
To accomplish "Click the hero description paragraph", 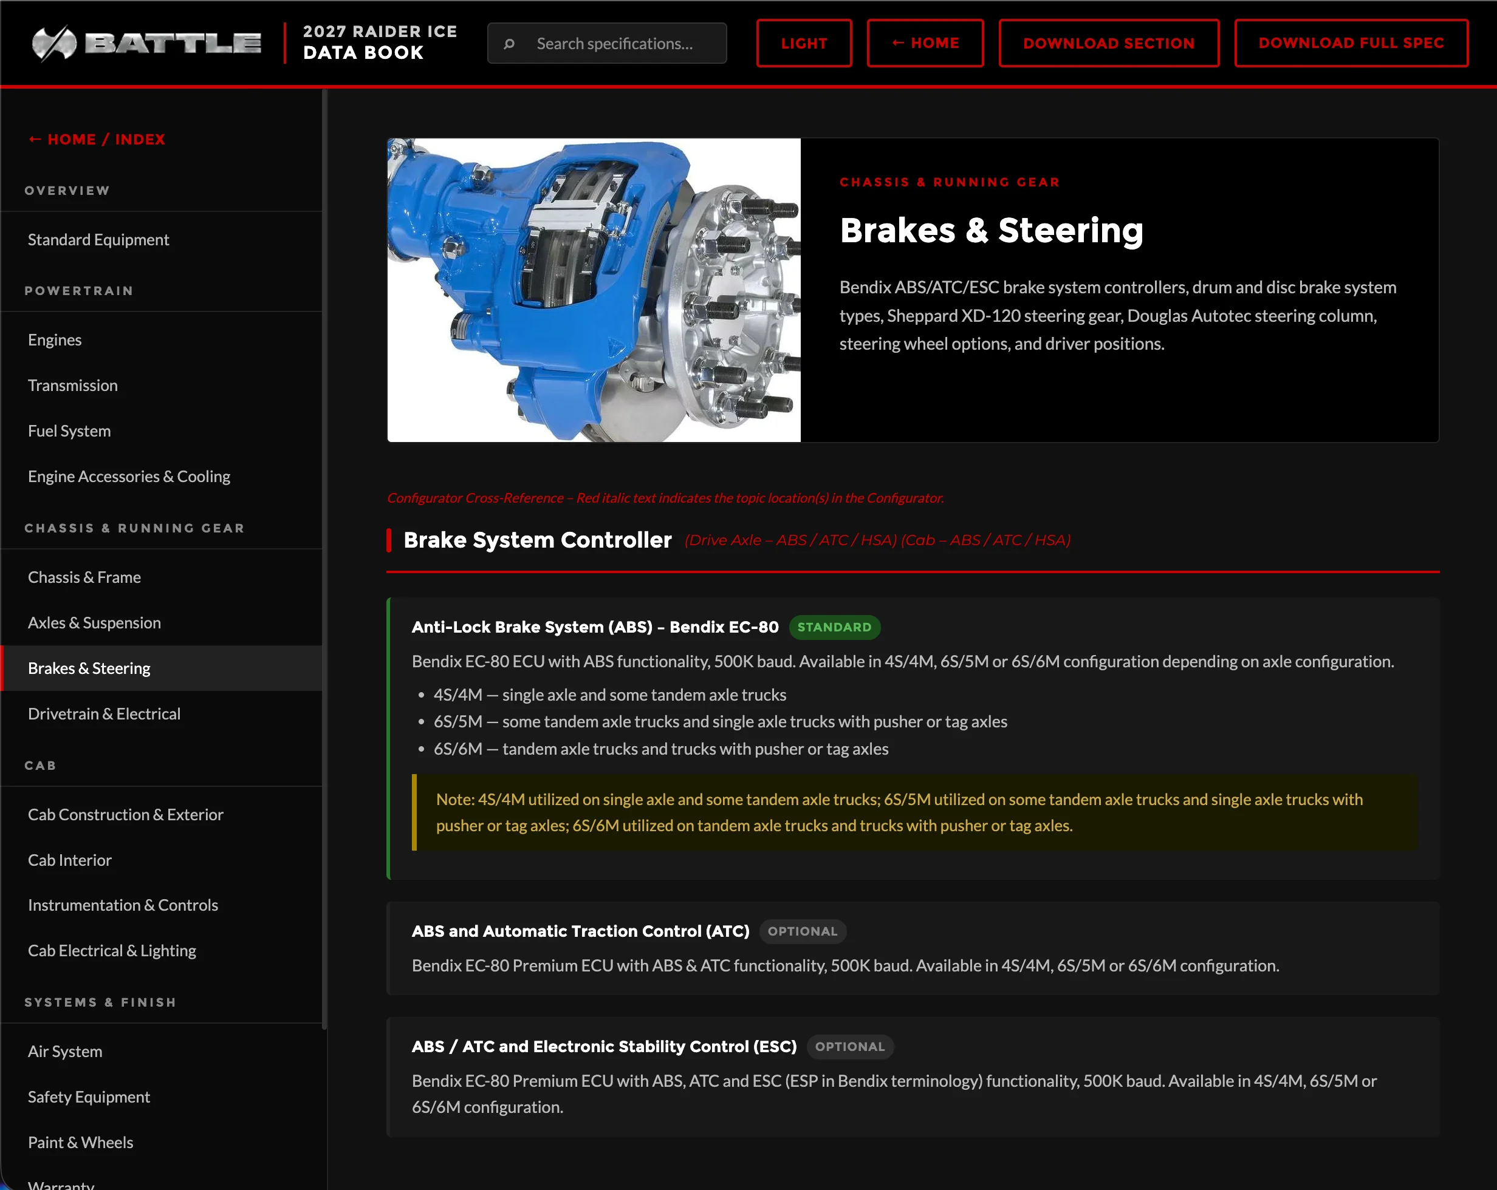I will (x=1118, y=316).
